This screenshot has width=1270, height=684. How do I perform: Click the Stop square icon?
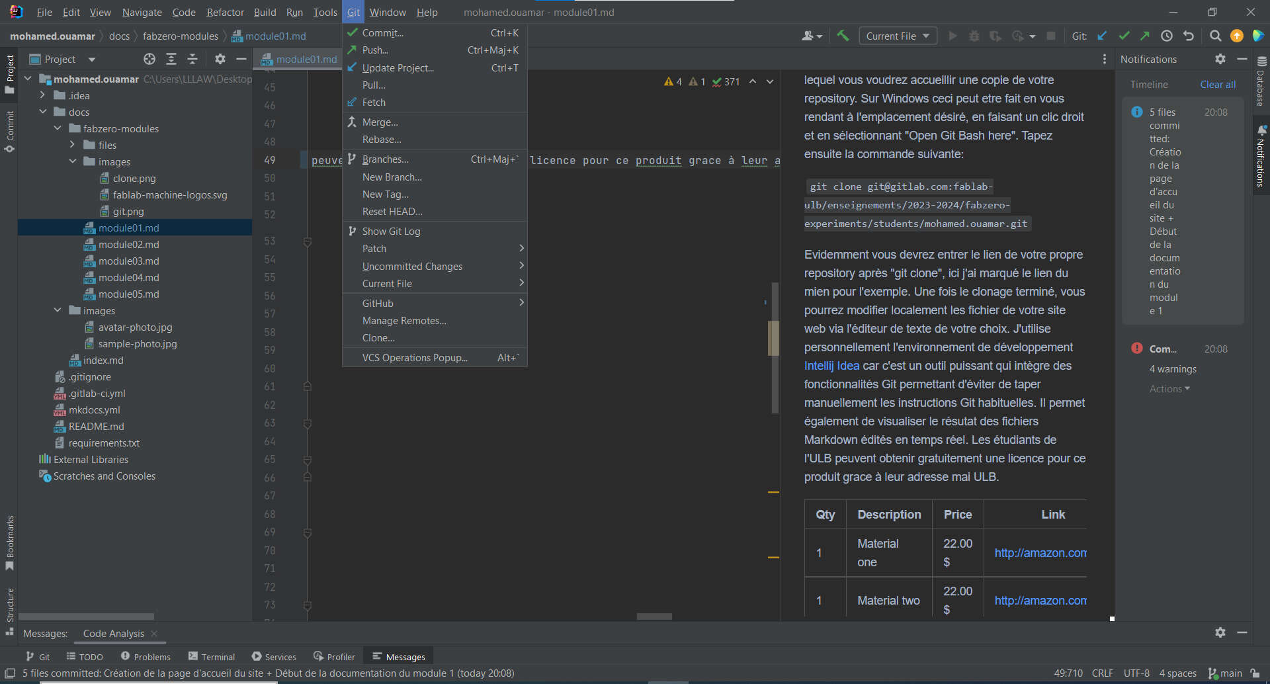(1050, 36)
